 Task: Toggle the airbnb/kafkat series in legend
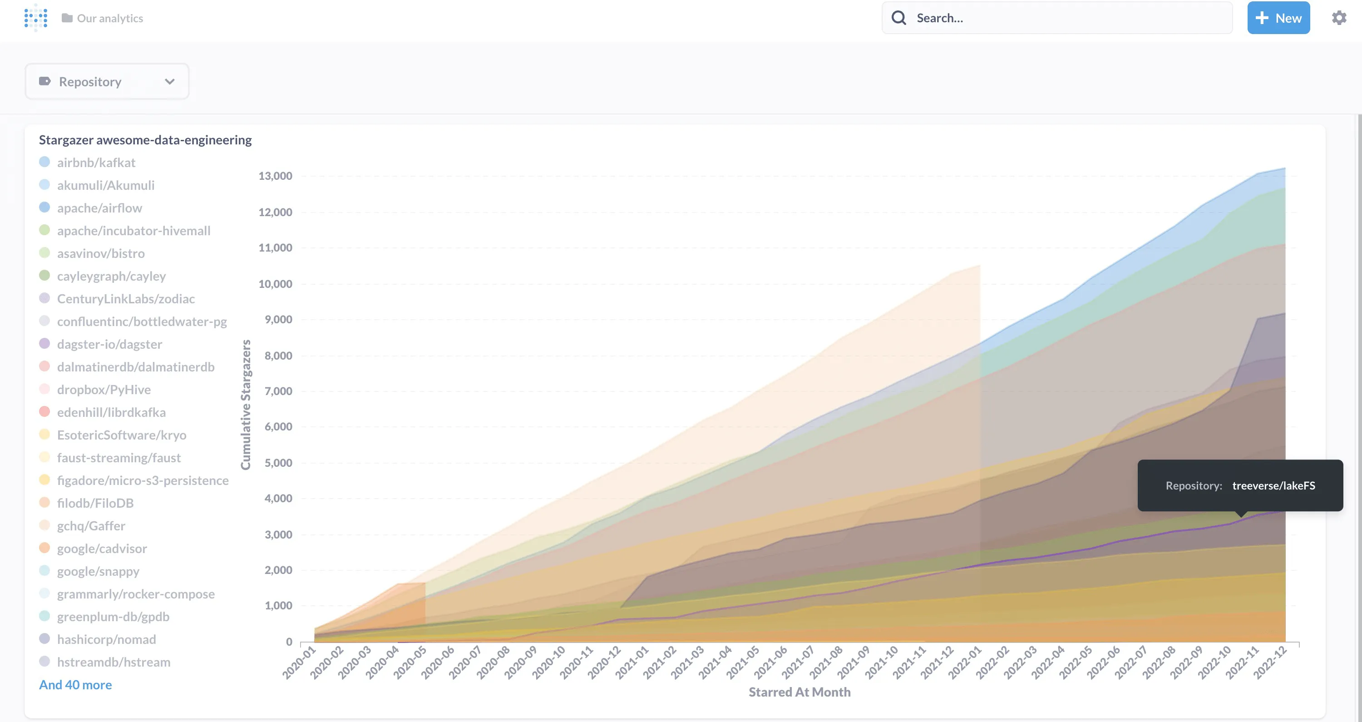click(96, 163)
